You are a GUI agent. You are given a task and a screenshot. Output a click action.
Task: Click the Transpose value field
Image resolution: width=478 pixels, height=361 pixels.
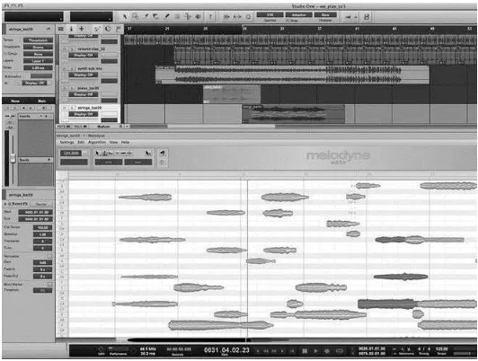(x=42, y=242)
